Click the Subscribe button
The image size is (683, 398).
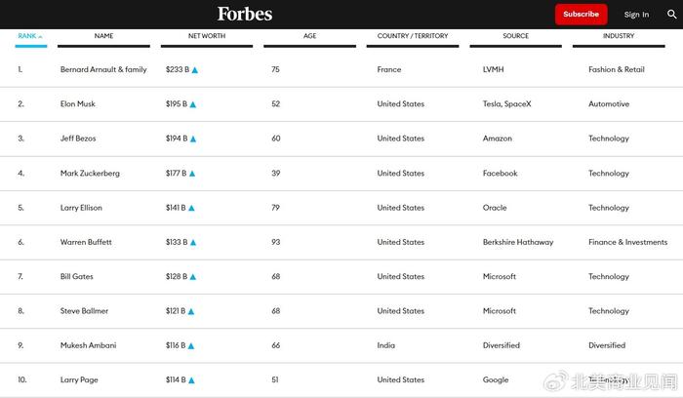pos(582,15)
